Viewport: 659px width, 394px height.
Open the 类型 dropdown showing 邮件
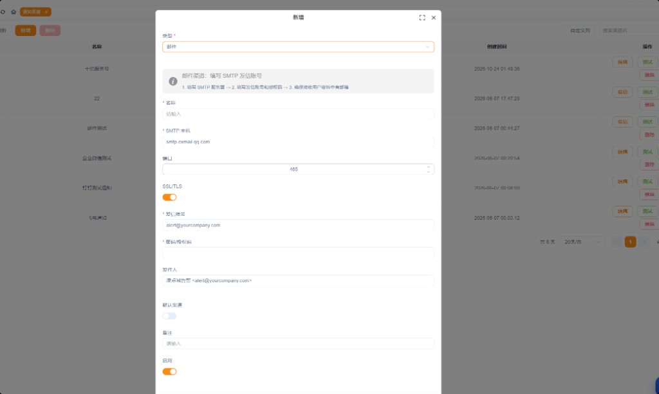point(298,46)
